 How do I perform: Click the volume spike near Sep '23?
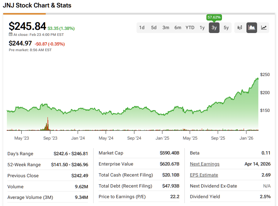click(x=48, y=124)
